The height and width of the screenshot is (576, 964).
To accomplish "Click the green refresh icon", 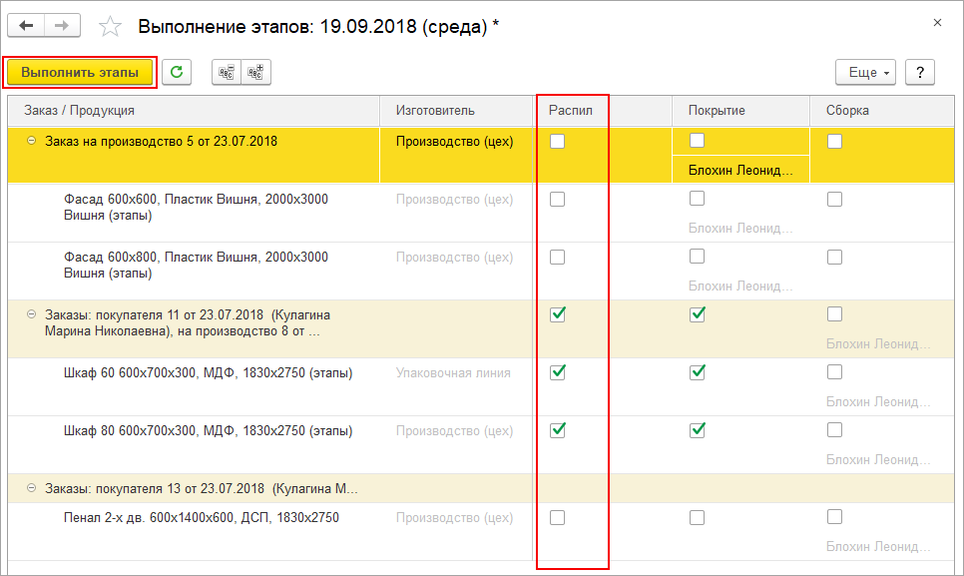I will 177,72.
